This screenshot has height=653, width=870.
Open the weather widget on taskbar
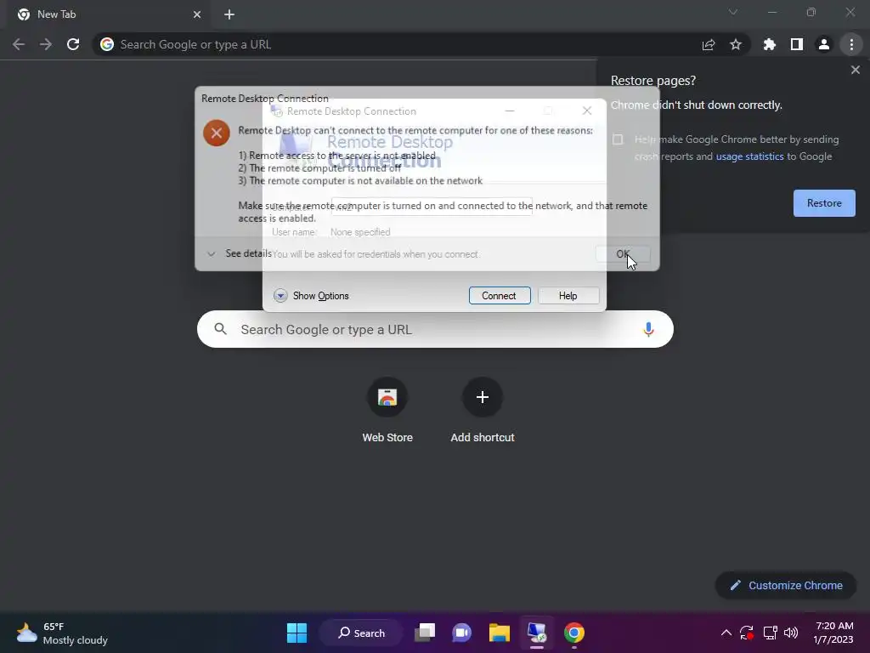coord(62,633)
